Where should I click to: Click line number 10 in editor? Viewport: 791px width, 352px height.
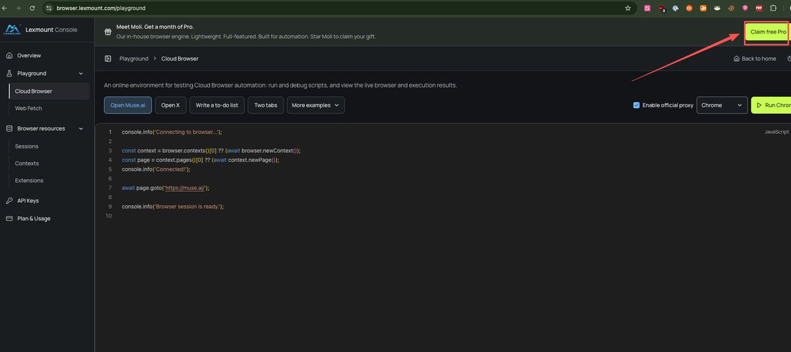click(109, 216)
